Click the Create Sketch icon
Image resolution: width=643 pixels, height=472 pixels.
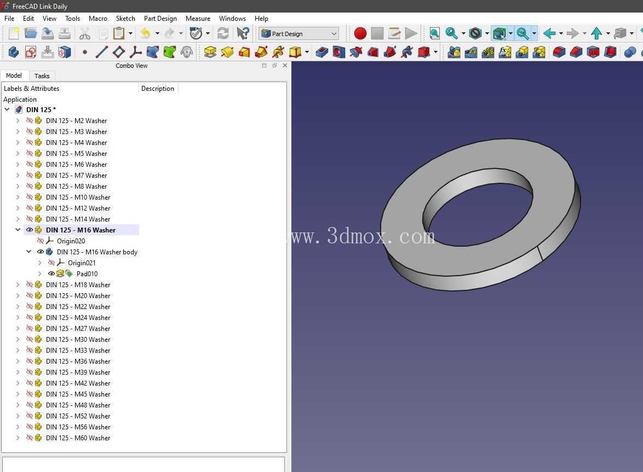click(x=30, y=53)
